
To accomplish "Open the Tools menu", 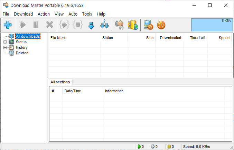I will pyautogui.click(x=87, y=14).
